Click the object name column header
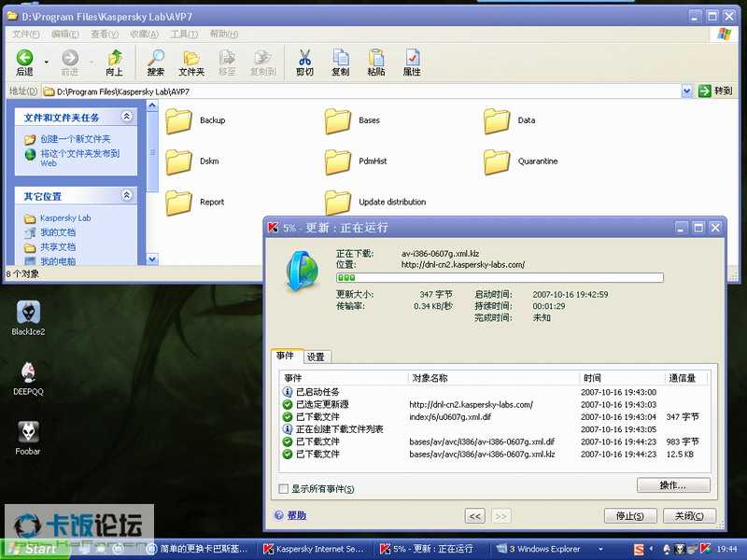Image resolution: width=747 pixels, height=560 pixels. (x=494, y=378)
